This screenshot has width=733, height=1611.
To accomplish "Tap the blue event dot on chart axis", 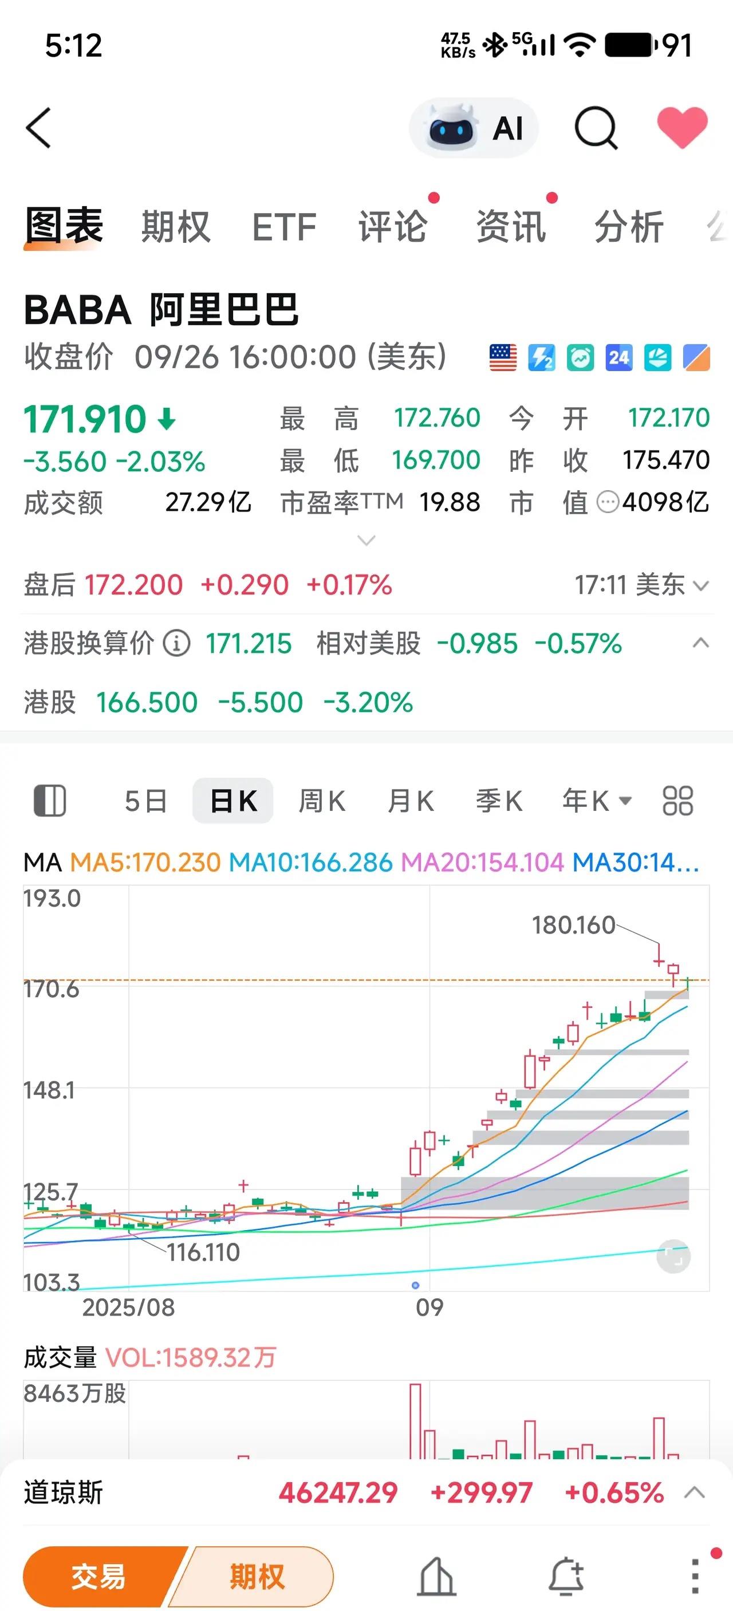I will 415,1286.
